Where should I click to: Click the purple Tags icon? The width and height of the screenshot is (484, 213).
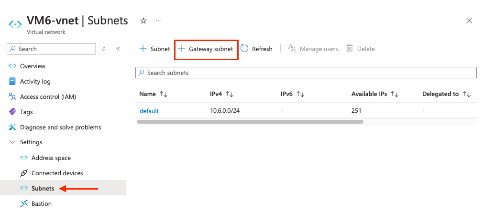pos(12,112)
